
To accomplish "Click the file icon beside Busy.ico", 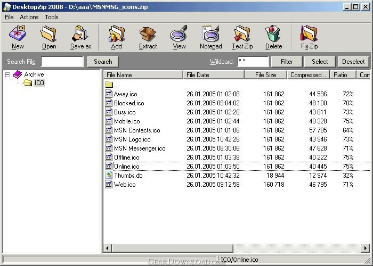I will click(x=109, y=112).
